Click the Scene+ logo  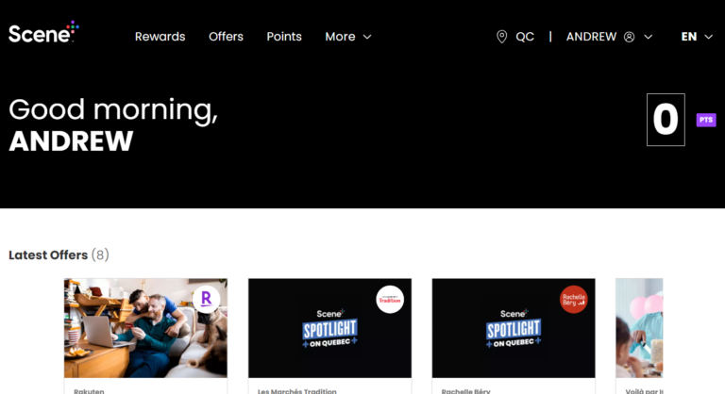tap(42, 33)
